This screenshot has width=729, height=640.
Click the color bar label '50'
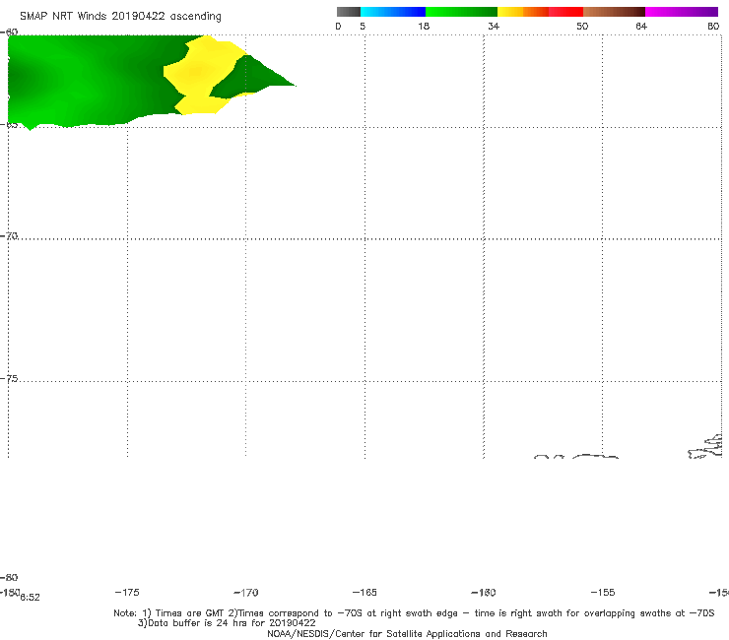point(582,26)
